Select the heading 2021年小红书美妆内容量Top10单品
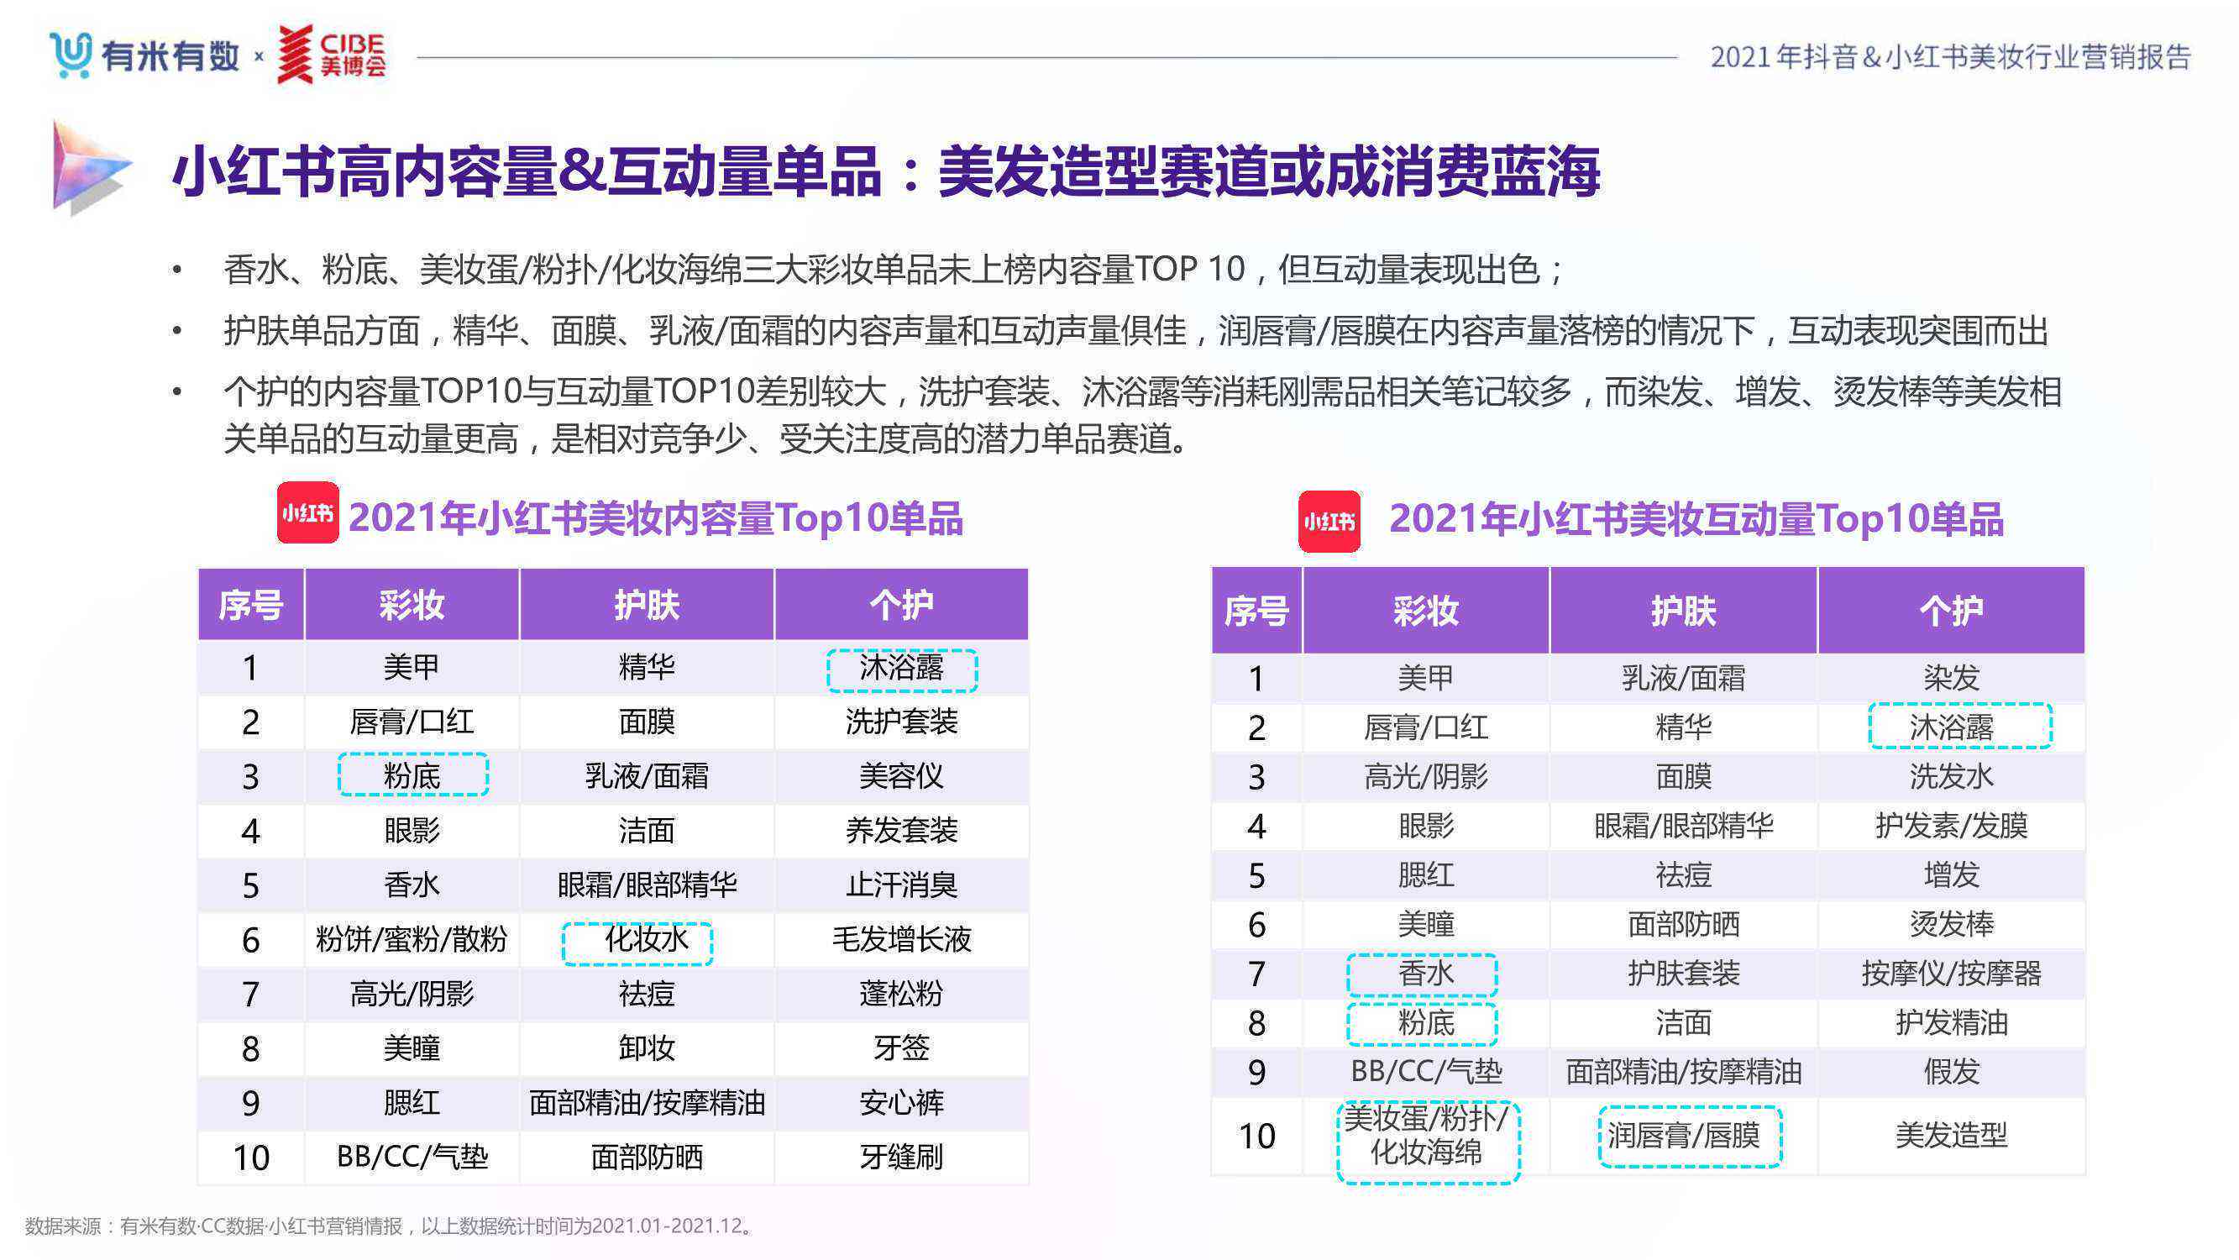 coord(655,518)
